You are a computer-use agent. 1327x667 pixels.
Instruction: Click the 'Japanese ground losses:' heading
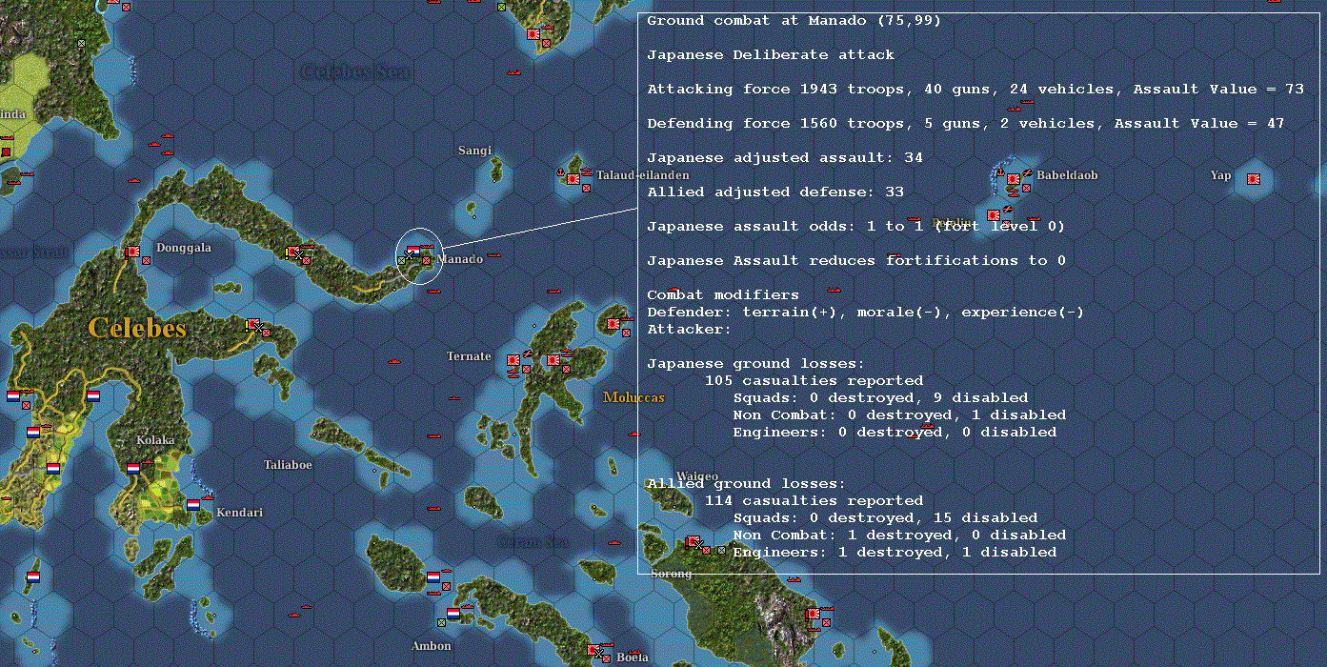(x=756, y=364)
